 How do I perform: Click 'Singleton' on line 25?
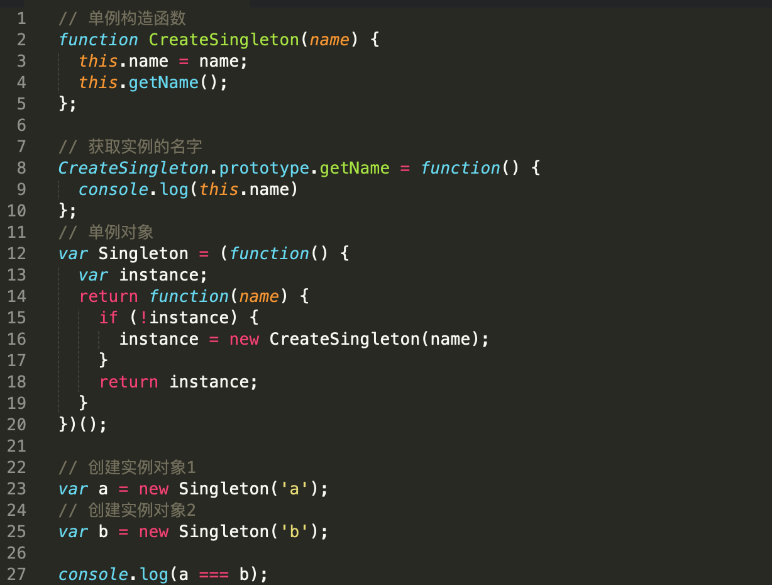coord(224,531)
